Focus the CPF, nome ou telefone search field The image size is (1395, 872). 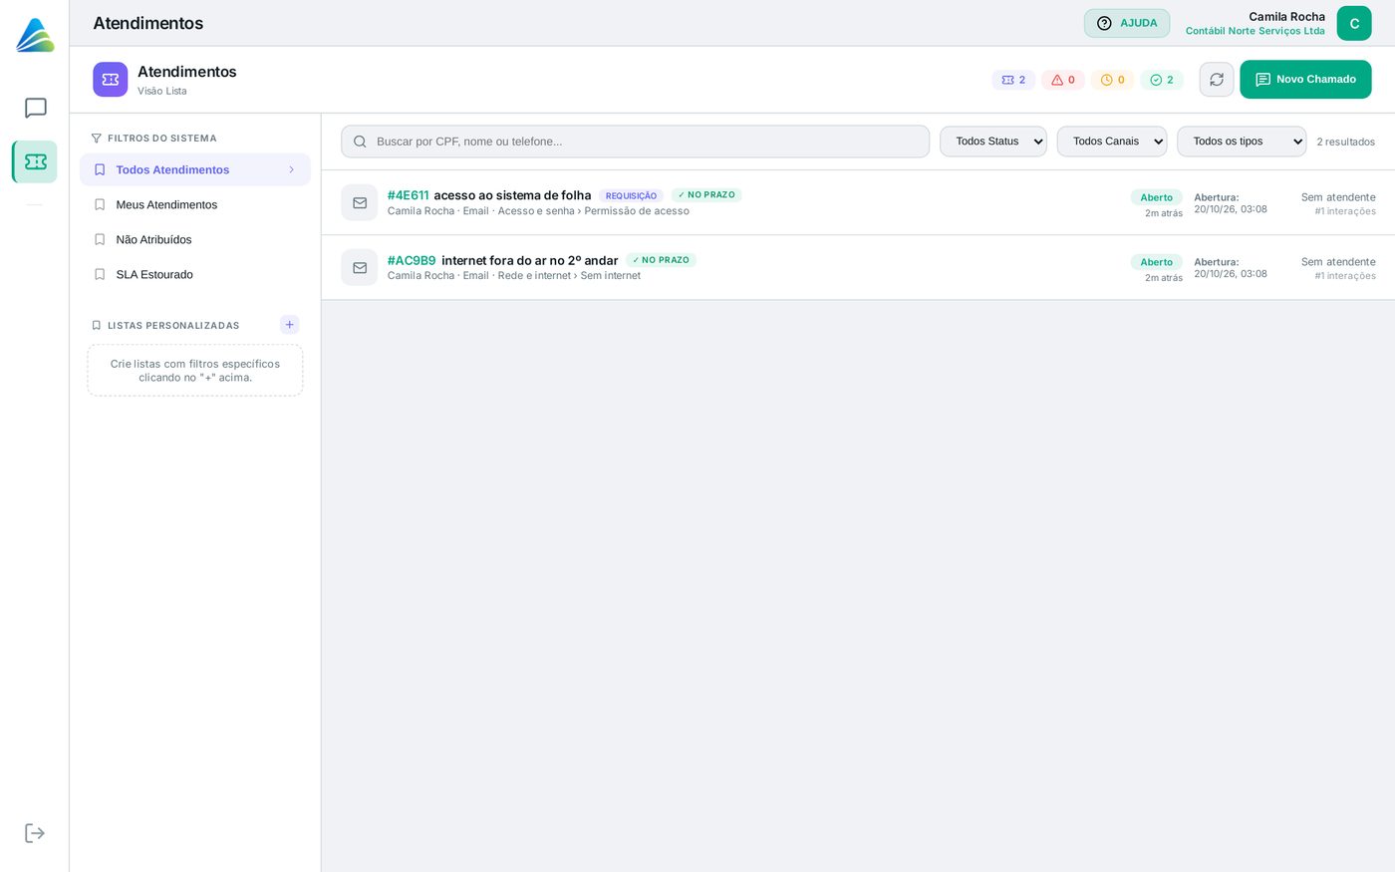[x=636, y=142]
